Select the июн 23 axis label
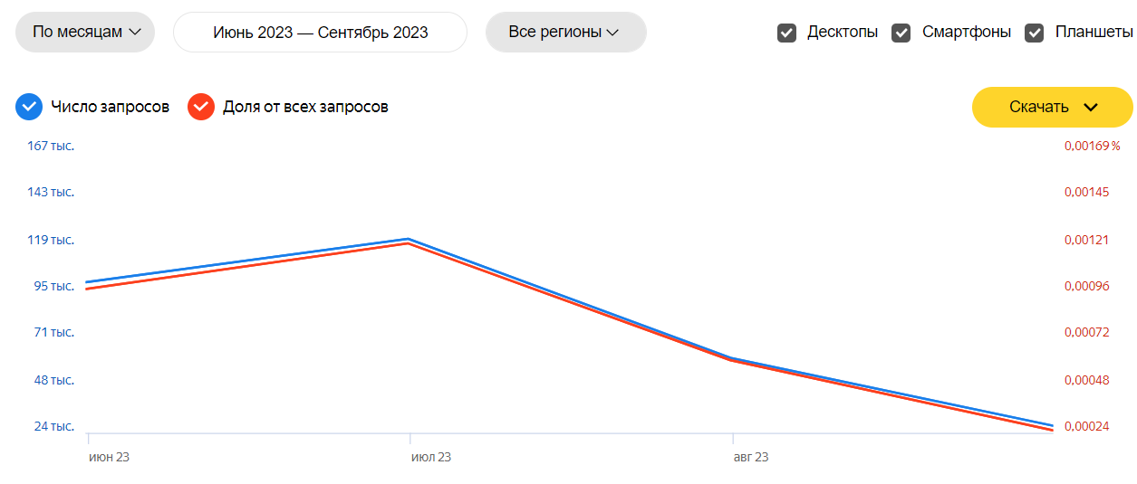This screenshot has height=484, width=1137. [x=109, y=457]
